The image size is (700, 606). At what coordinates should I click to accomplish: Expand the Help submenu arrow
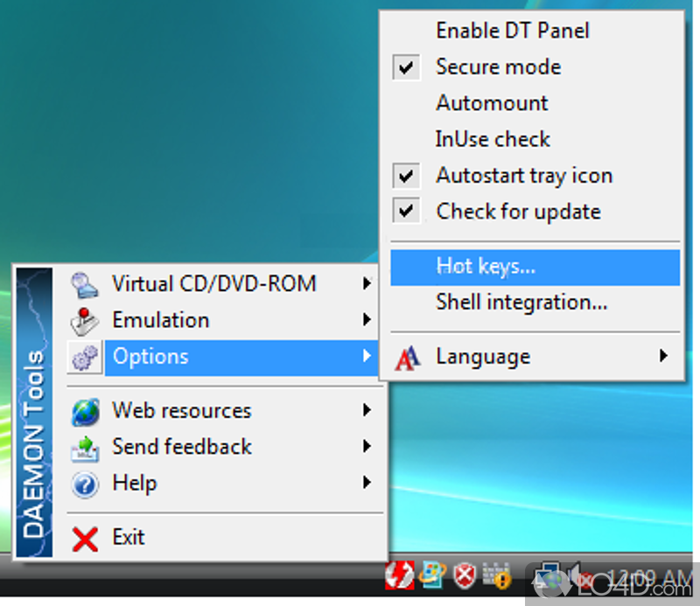click(x=367, y=483)
